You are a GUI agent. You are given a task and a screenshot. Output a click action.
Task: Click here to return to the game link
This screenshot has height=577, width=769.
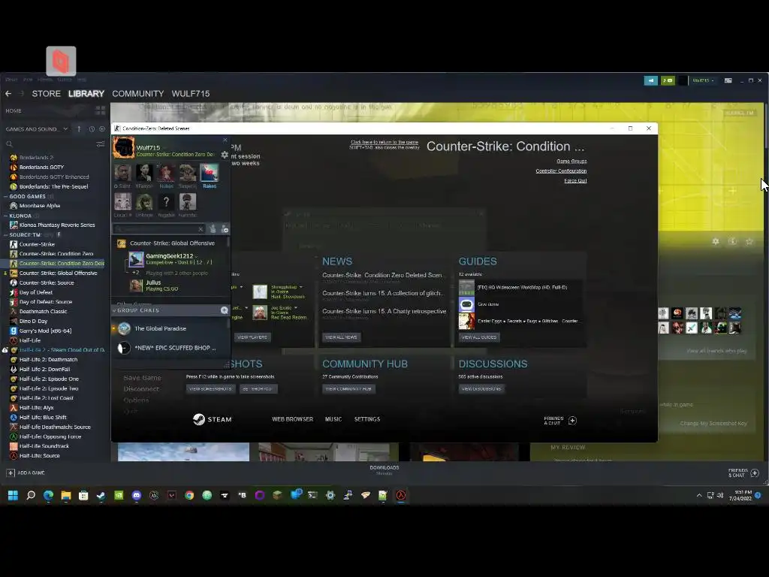coord(384,142)
